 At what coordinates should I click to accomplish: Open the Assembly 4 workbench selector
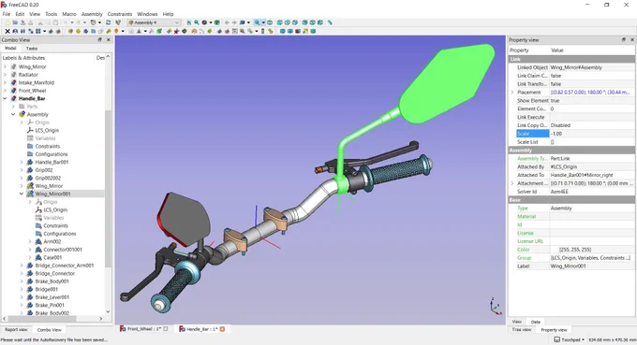(x=154, y=22)
